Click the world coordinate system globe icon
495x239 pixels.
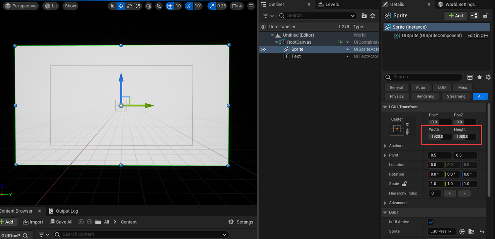[x=148, y=6]
